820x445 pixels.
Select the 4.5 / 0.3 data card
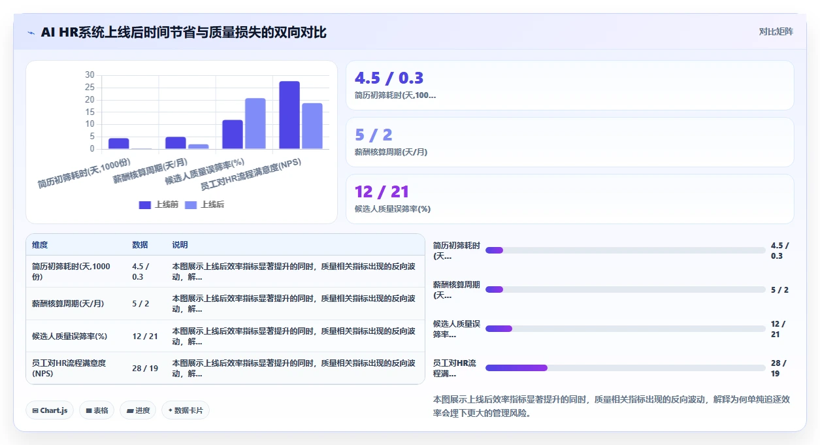point(570,86)
